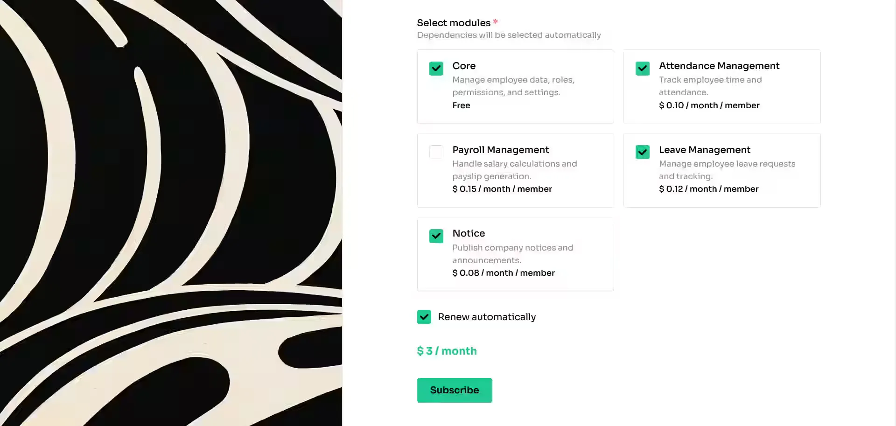The width and height of the screenshot is (896, 426).
Task: Click the Leave Management checkmark icon
Action: 642,152
